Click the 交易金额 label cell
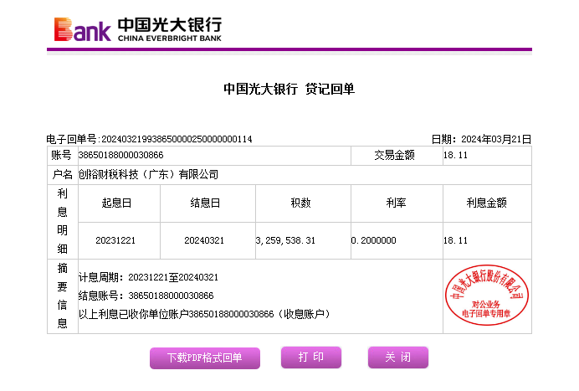 pyautogui.click(x=397, y=156)
